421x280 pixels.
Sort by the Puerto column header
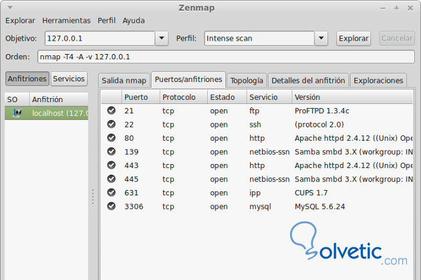(x=141, y=97)
